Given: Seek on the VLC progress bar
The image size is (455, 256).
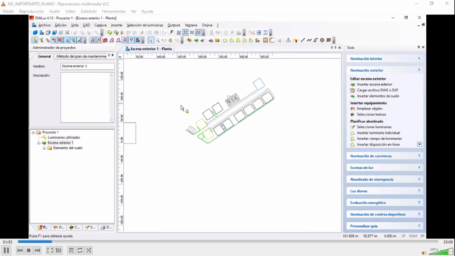Looking at the screenshot, I should [x=227, y=242].
